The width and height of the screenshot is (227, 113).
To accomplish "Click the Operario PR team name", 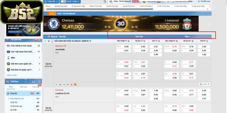I will click(61, 46).
